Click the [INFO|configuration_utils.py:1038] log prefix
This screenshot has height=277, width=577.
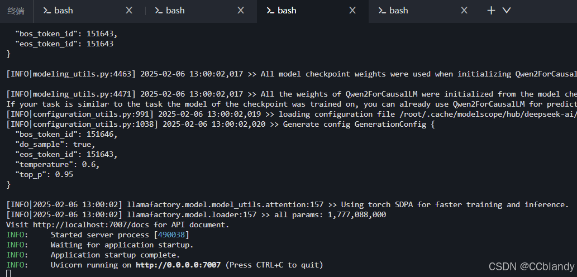tap(82, 125)
